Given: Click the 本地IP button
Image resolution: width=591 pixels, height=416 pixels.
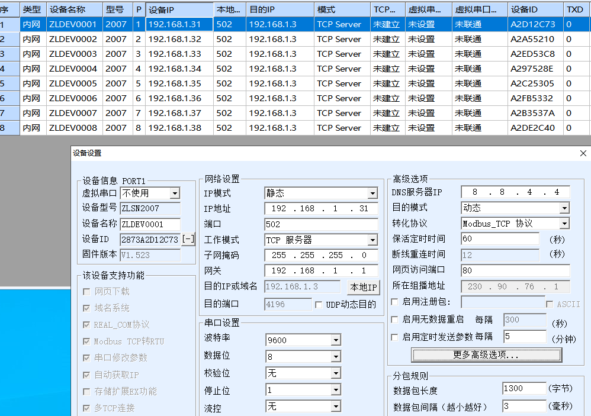Looking at the screenshot, I should pos(363,287).
